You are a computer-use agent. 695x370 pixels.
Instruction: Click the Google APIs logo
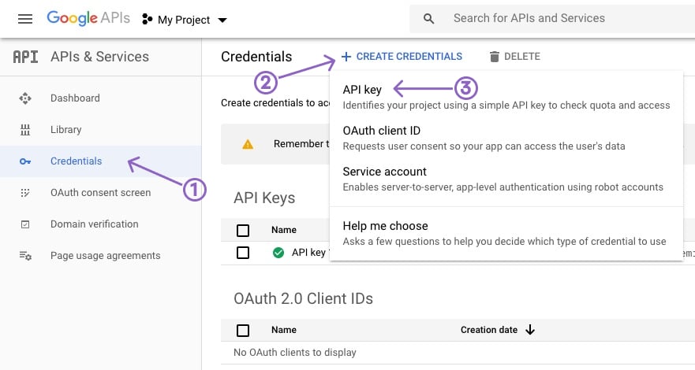(x=88, y=19)
